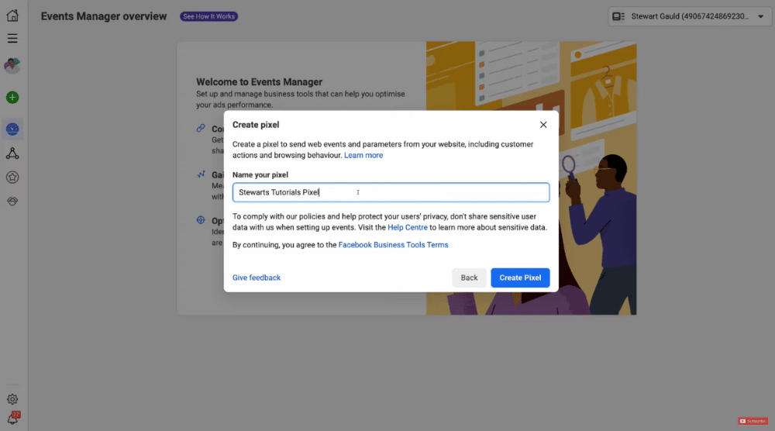This screenshot has height=431, width=775.
Task: Click the YouTube Subscribe button
Action: (x=753, y=421)
